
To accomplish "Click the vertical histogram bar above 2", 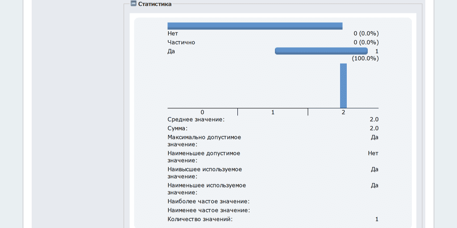I will coord(343,85).
